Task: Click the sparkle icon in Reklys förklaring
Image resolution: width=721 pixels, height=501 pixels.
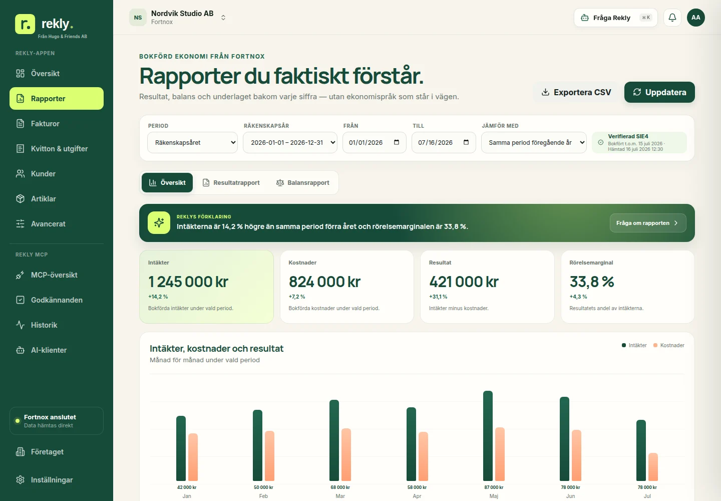Action: (159, 223)
